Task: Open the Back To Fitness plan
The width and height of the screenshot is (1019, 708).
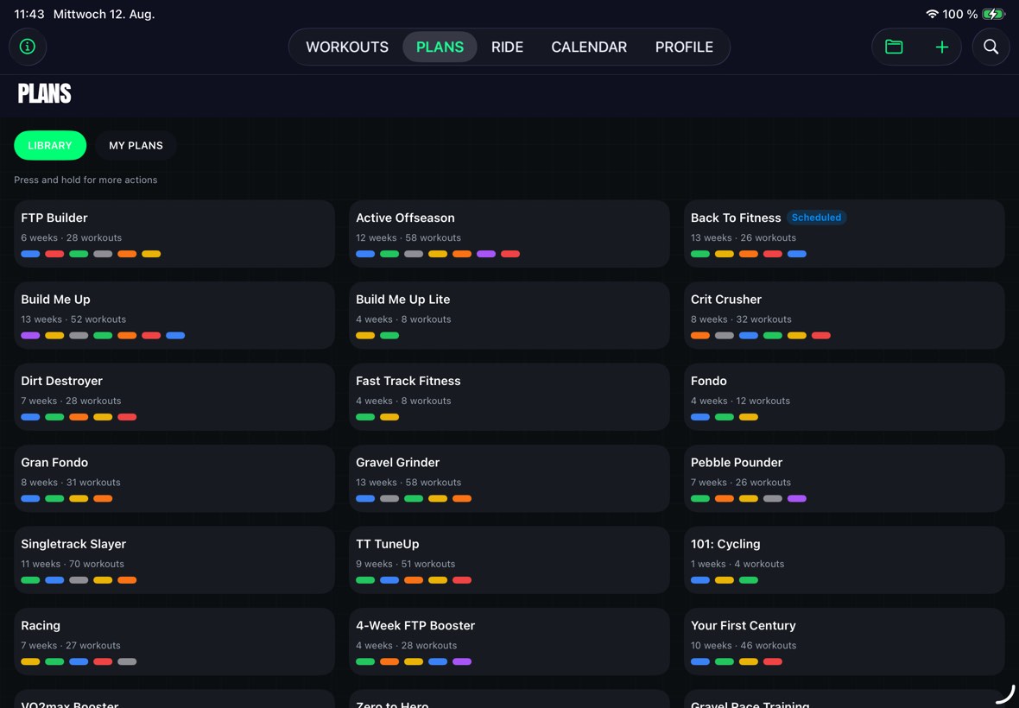Action: click(x=845, y=234)
